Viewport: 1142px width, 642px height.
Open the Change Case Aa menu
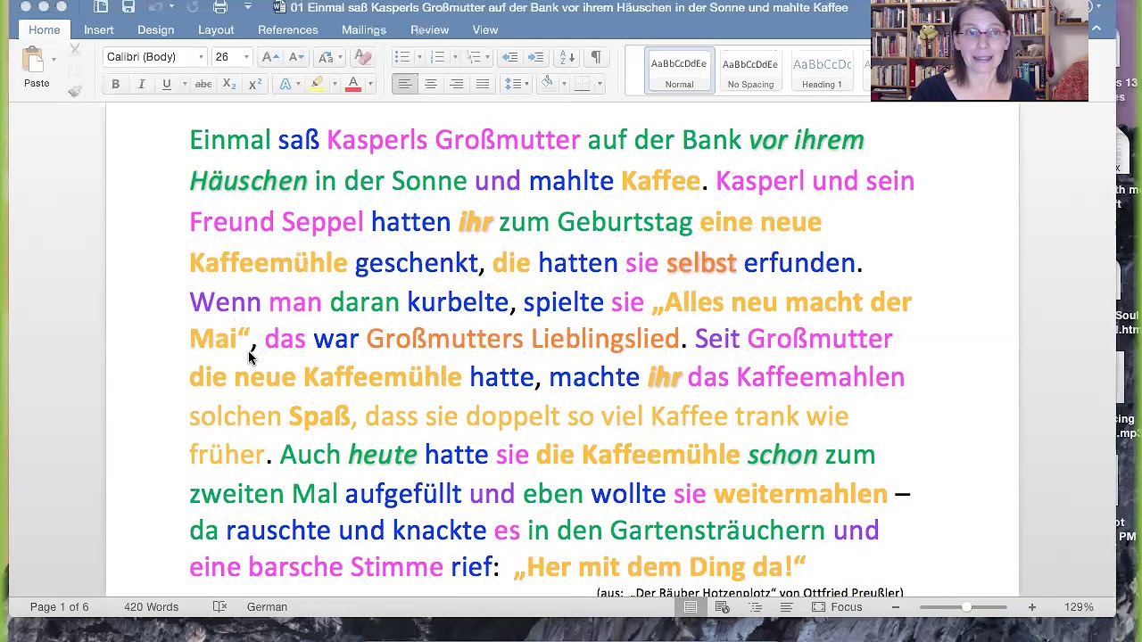[x=329, y=57]
